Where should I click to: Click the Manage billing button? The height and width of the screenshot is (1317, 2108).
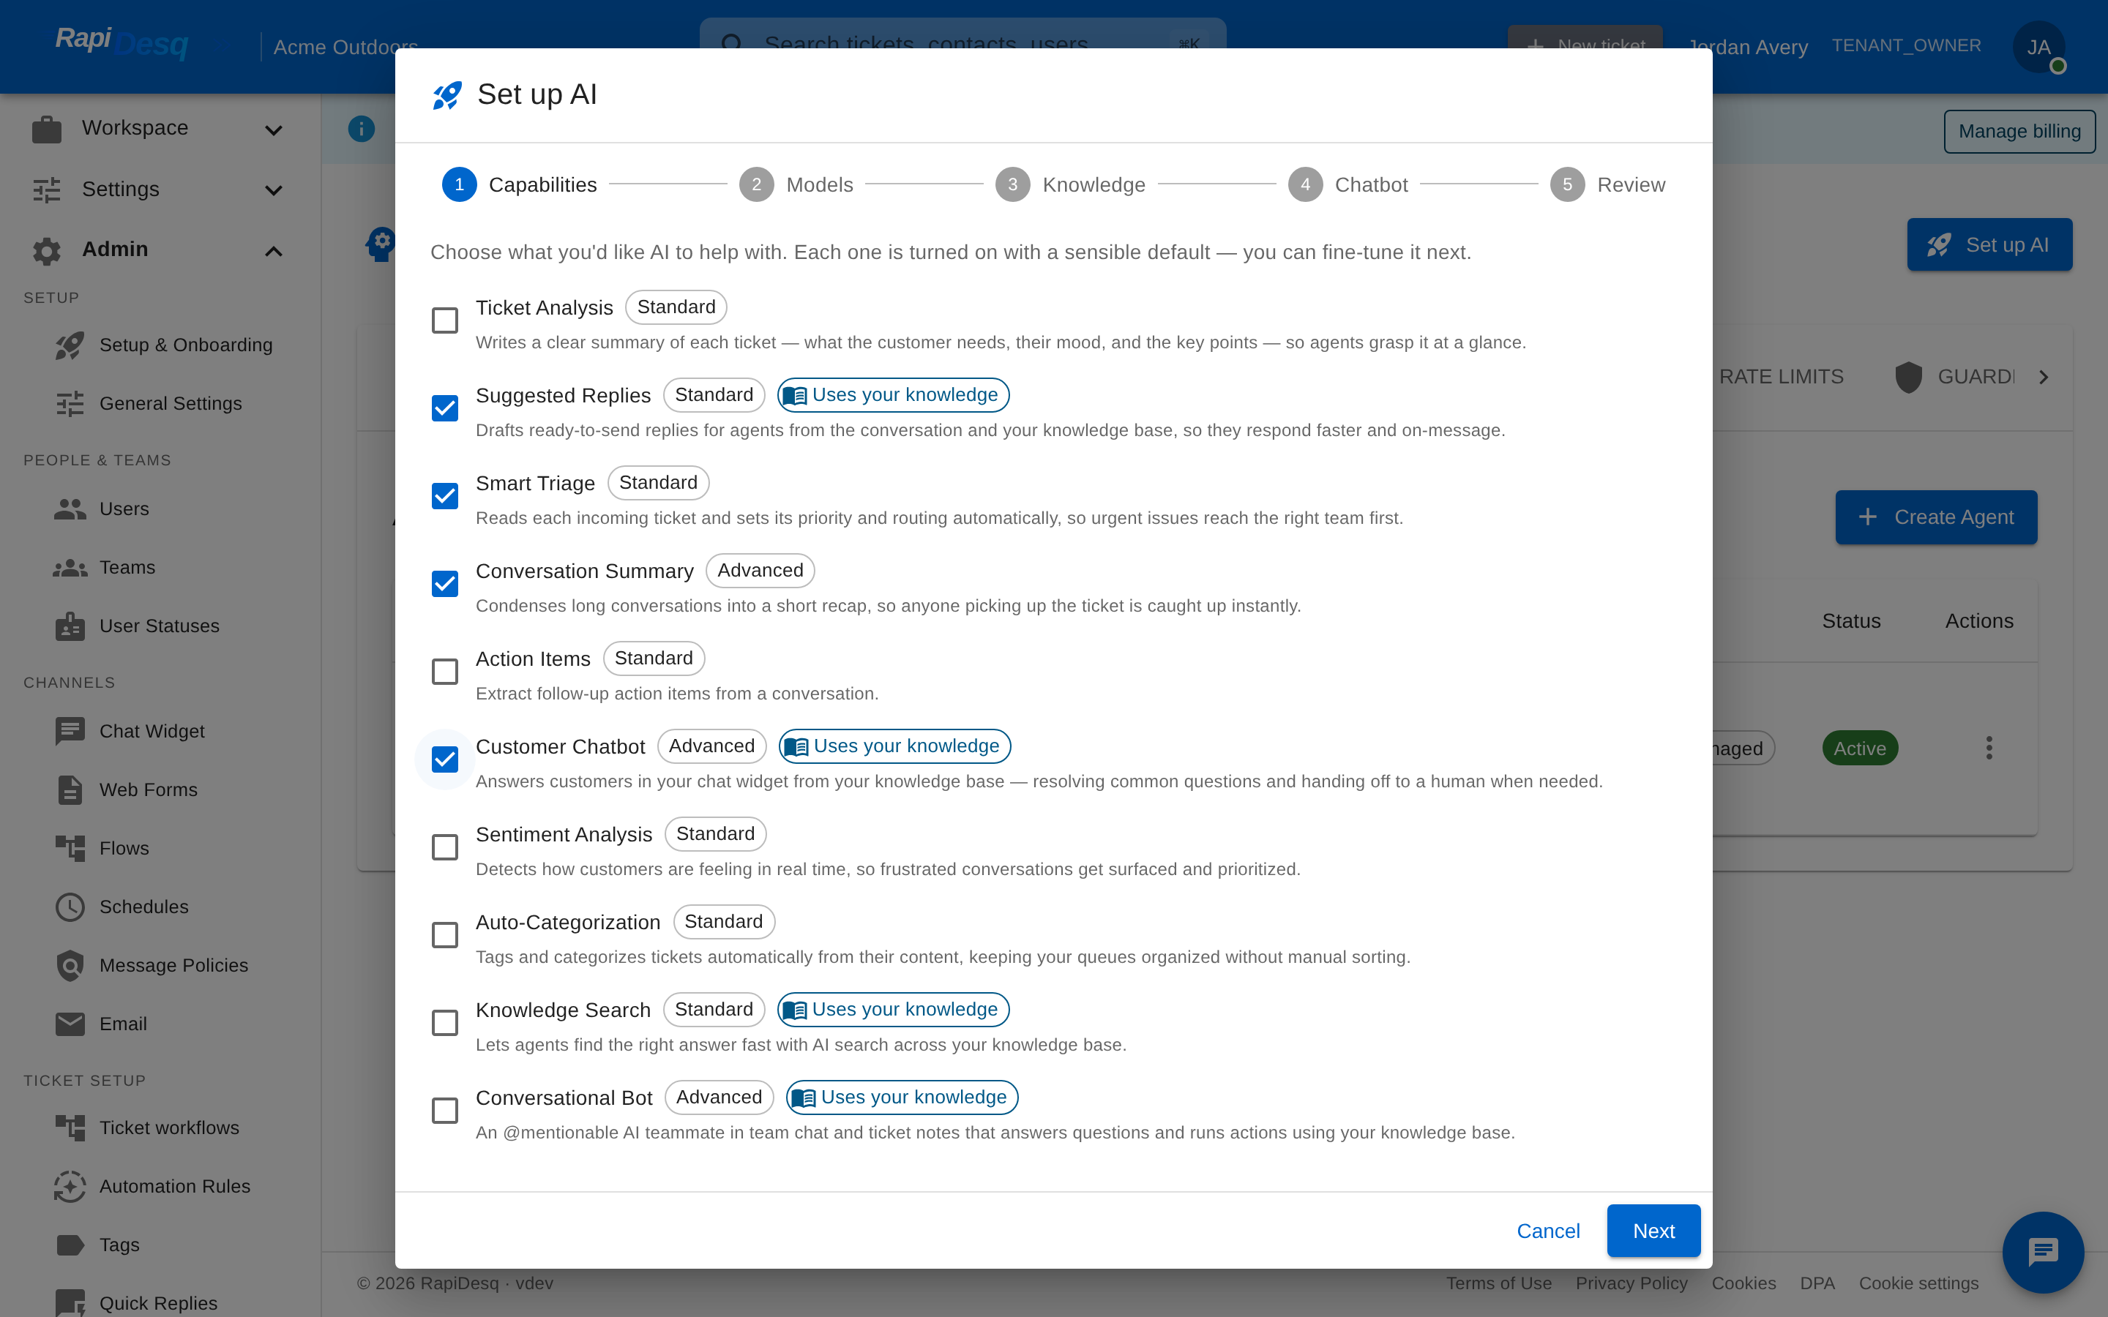tap(2019, 132)
